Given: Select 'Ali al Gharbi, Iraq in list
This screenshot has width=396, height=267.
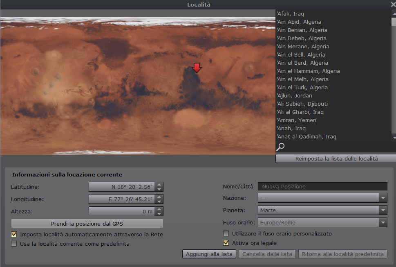Looking at the screenshot, I should (333, 112).
